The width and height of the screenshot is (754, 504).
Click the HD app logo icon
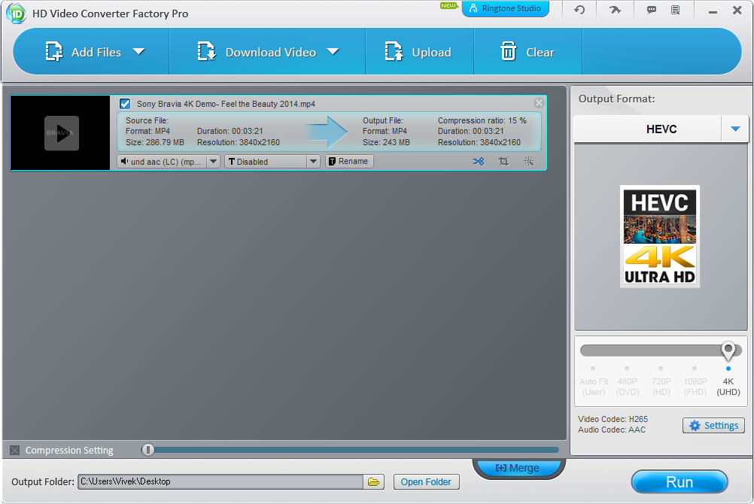[16, 13]
